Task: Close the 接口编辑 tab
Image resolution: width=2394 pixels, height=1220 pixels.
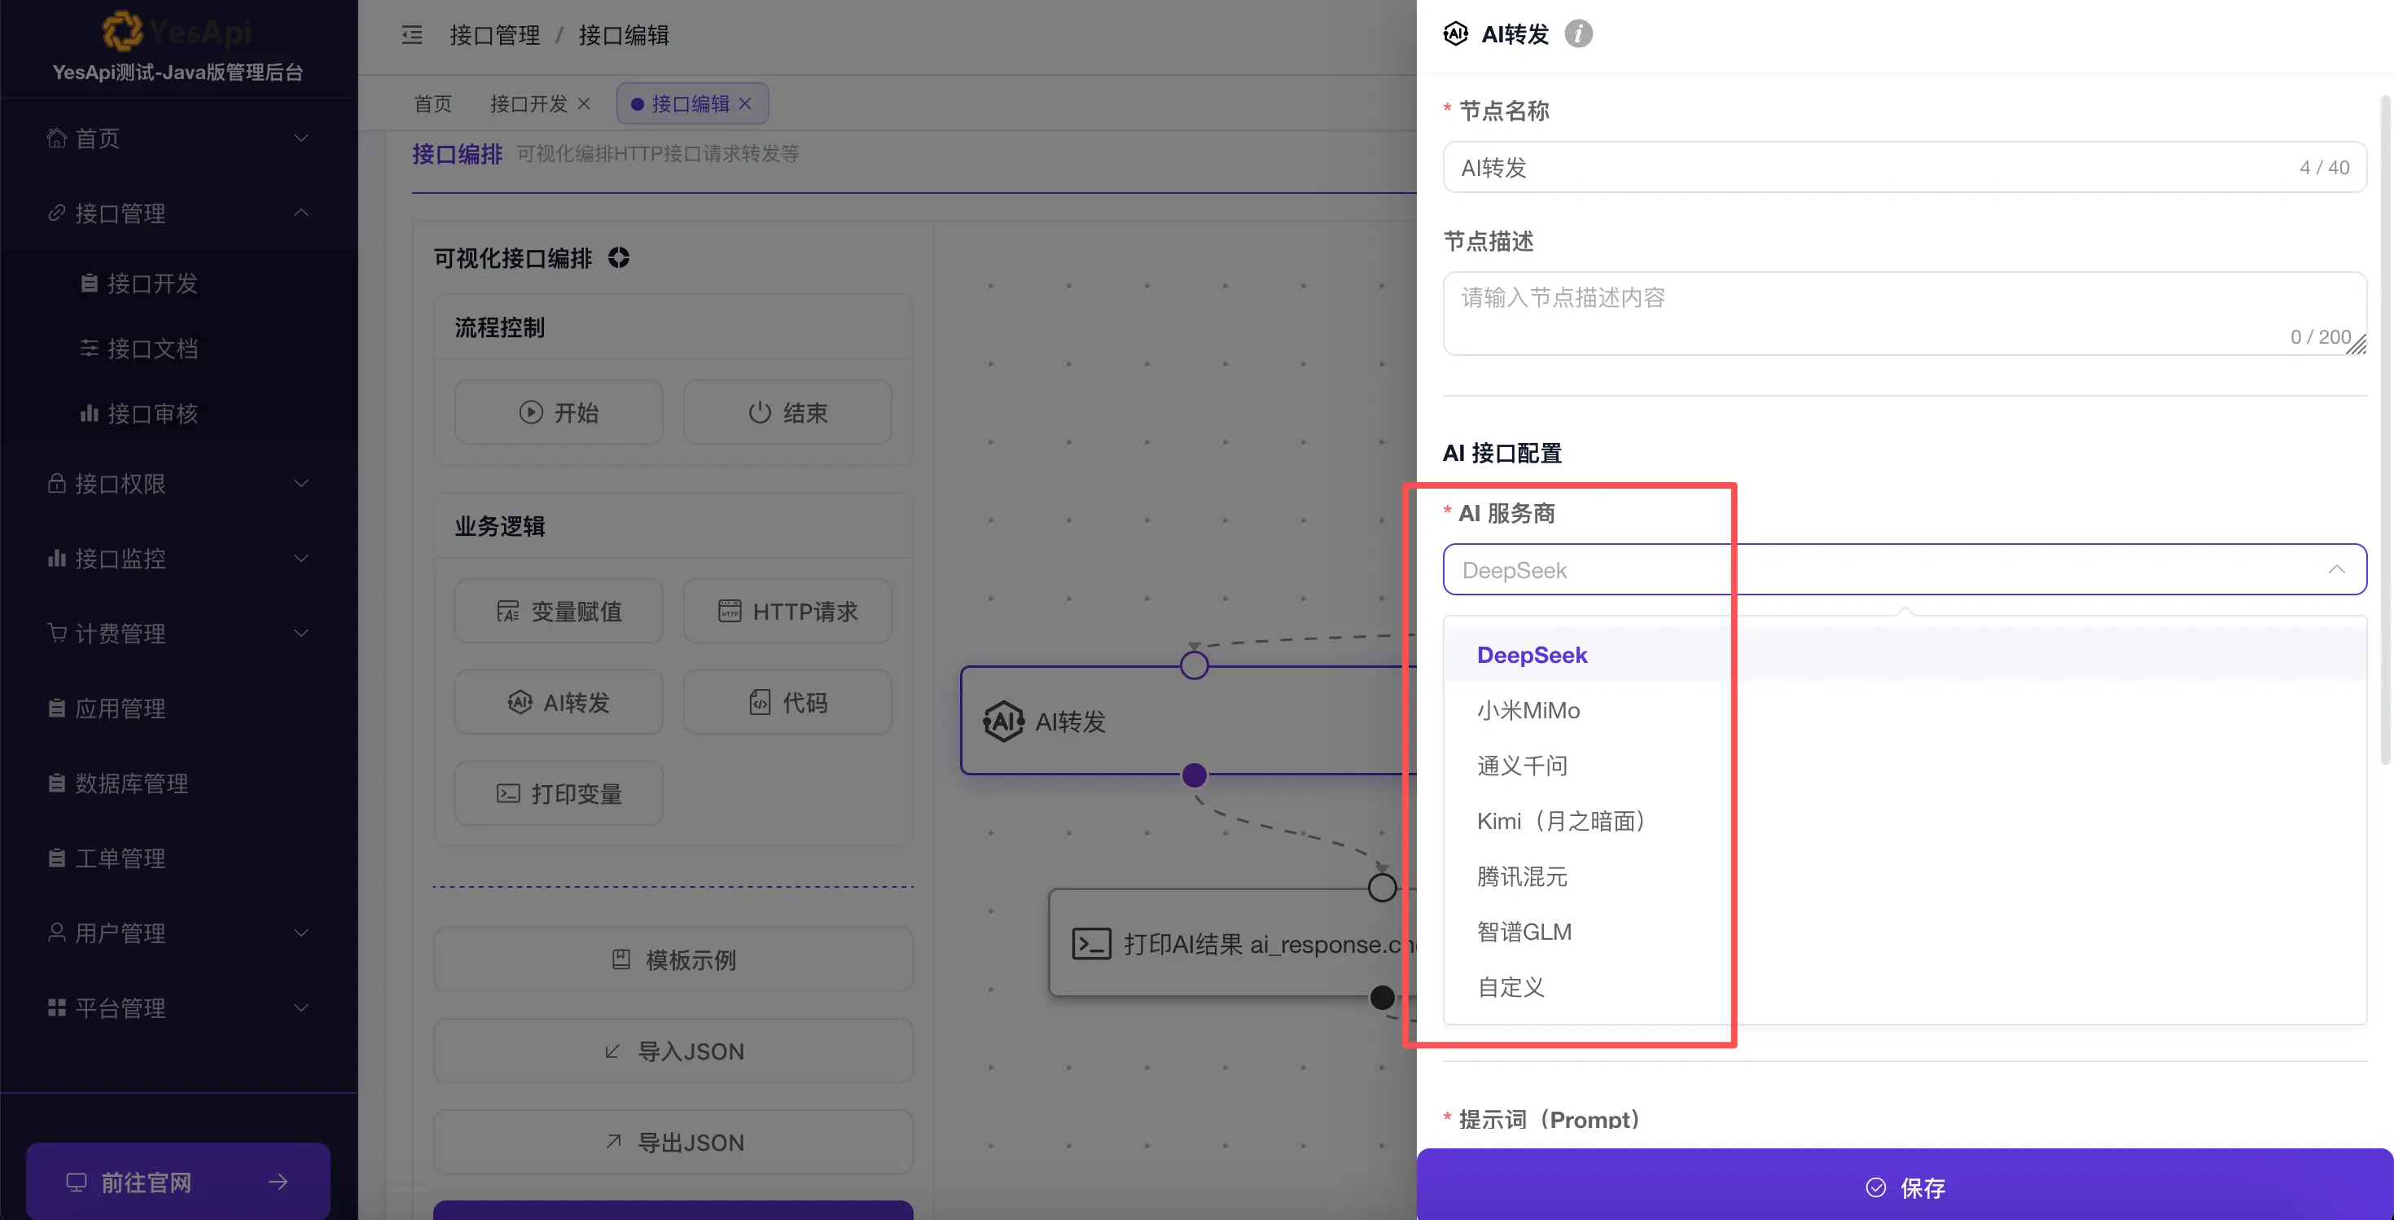Action: tap(744, 103)
